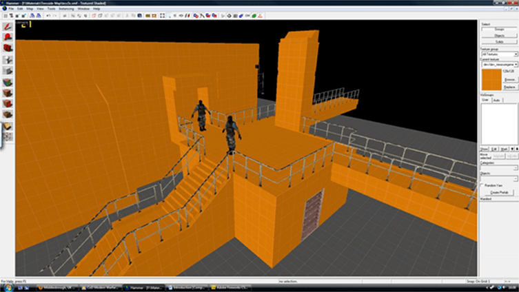Select the Apply Decals tool
519x292 pixels.
coord(8,103)
